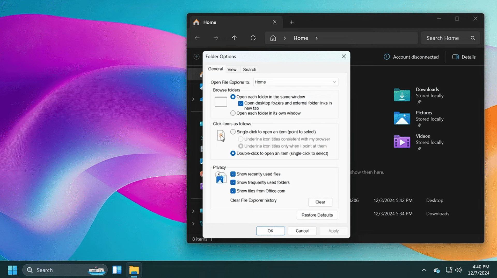The width and height of the screenshot is (497, 278).
Task: Click the New circle-plus icon in command bar
Action: tap(196, 57)
